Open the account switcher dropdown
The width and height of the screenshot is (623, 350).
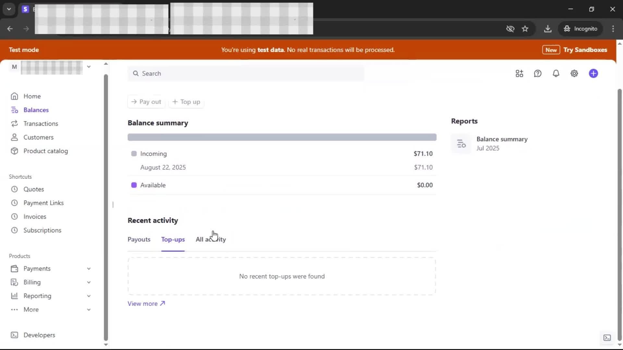click(x=89, y=67)
